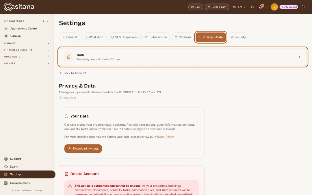Click the warning triangle icon

click(x=70, y=186)
